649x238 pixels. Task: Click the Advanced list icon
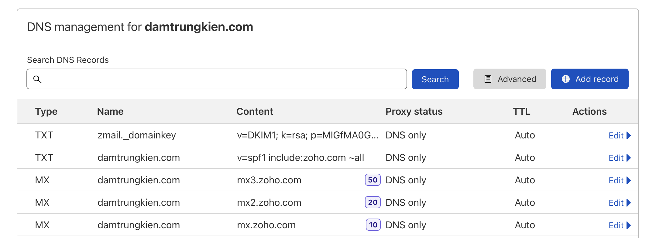point(488,79)
